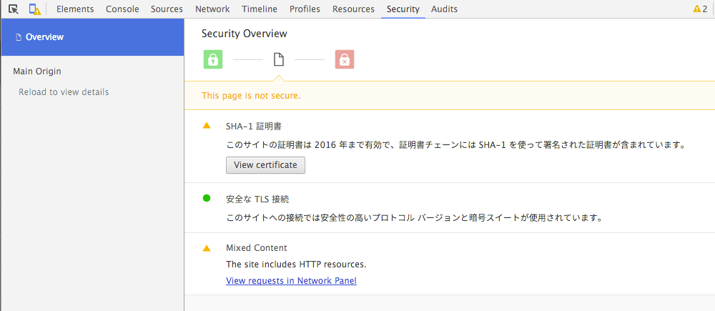The width and height of the screenshot is (715, 311).
Task: Switch to the Console tab
Action: [x=122, y=9]
